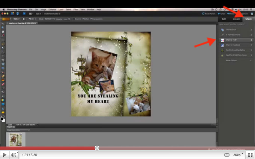Click Create New Adobe ID link
The width and height of the screenshot is (255, 159).
pos(52,14)
